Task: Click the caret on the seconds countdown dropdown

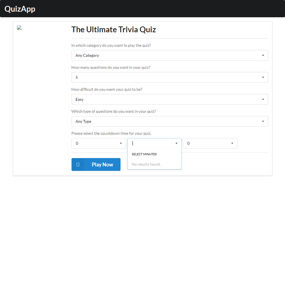Action: (232, 143)
